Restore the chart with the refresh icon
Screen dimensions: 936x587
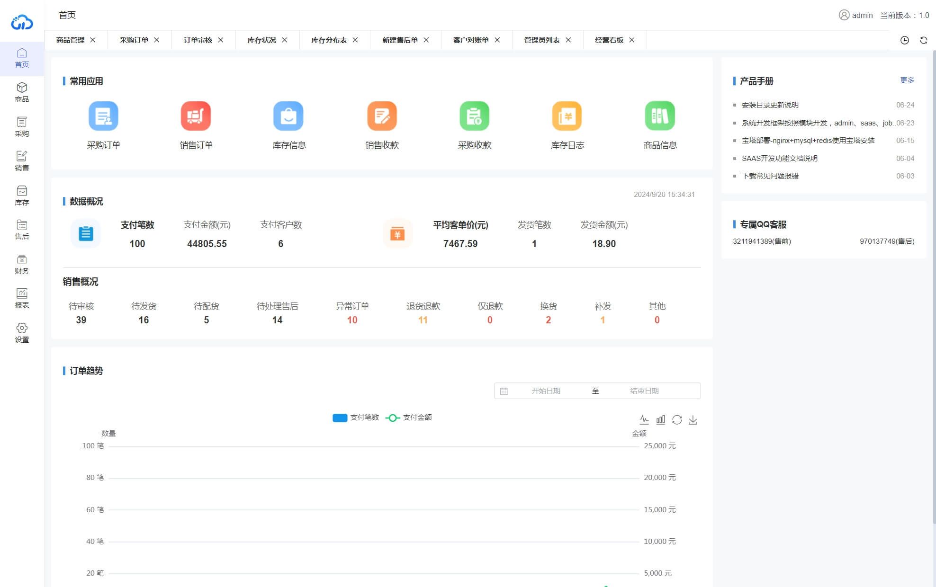click(x=677, y=420)
